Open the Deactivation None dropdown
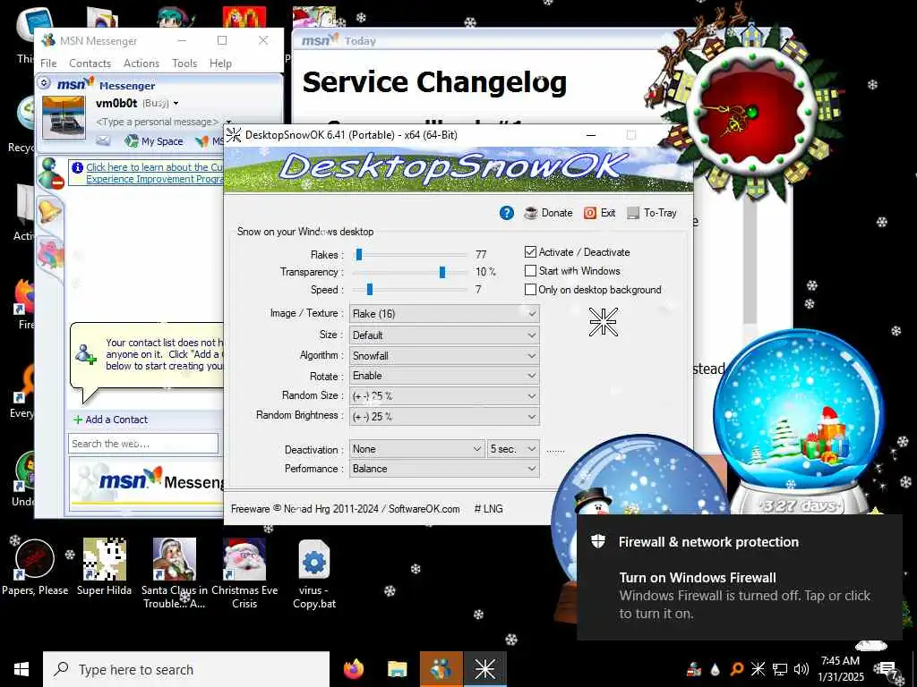The image size is (917, 687). [417, 449]
